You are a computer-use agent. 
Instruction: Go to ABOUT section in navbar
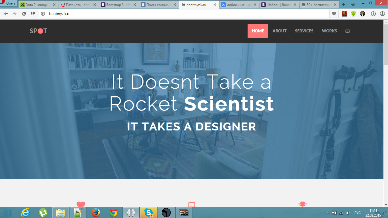[279, 31]
